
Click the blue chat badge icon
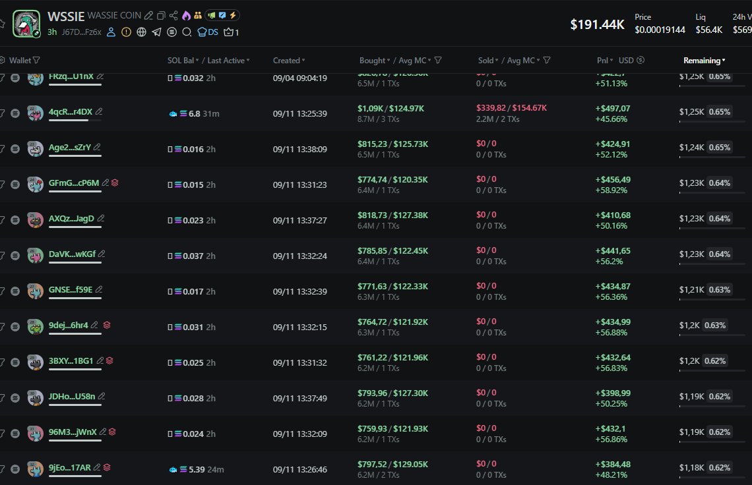222,15
